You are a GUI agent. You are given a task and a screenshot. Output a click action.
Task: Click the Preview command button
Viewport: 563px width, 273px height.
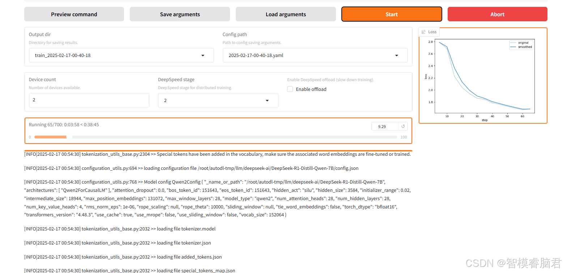[x=74, y=14]
